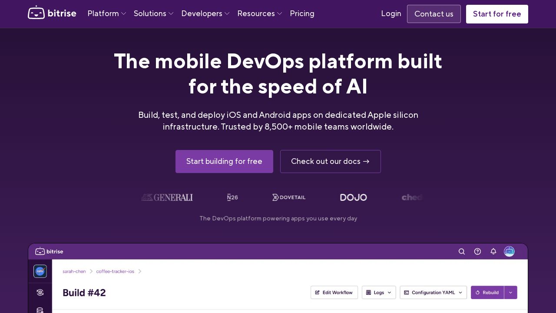Click the Edit Workflow button
Screen dimensions: 556x313
tap(334, 293)
